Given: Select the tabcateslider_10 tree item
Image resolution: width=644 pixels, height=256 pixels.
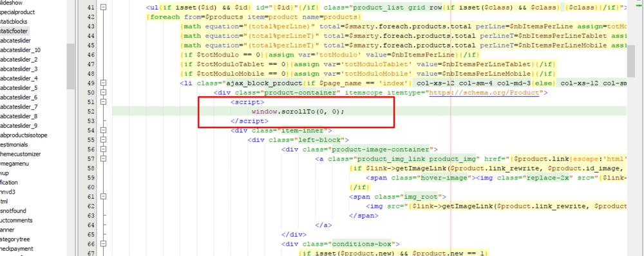Looking at the screenshot, I should pyautogui.click(x=20, y=50).
